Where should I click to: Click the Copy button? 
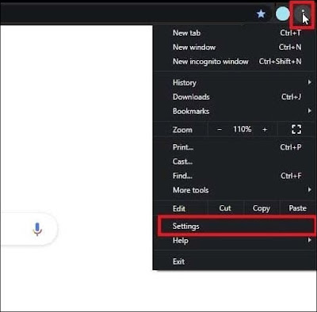[261, 208]
